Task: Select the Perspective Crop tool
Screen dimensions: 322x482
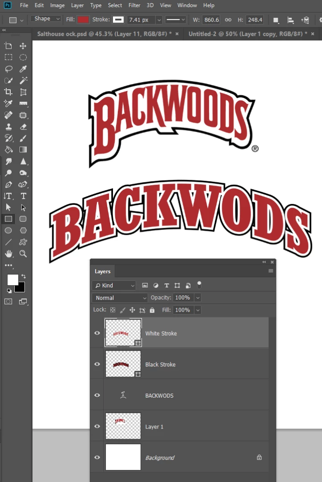Action: pyautogui.click(x=23, y=92)
